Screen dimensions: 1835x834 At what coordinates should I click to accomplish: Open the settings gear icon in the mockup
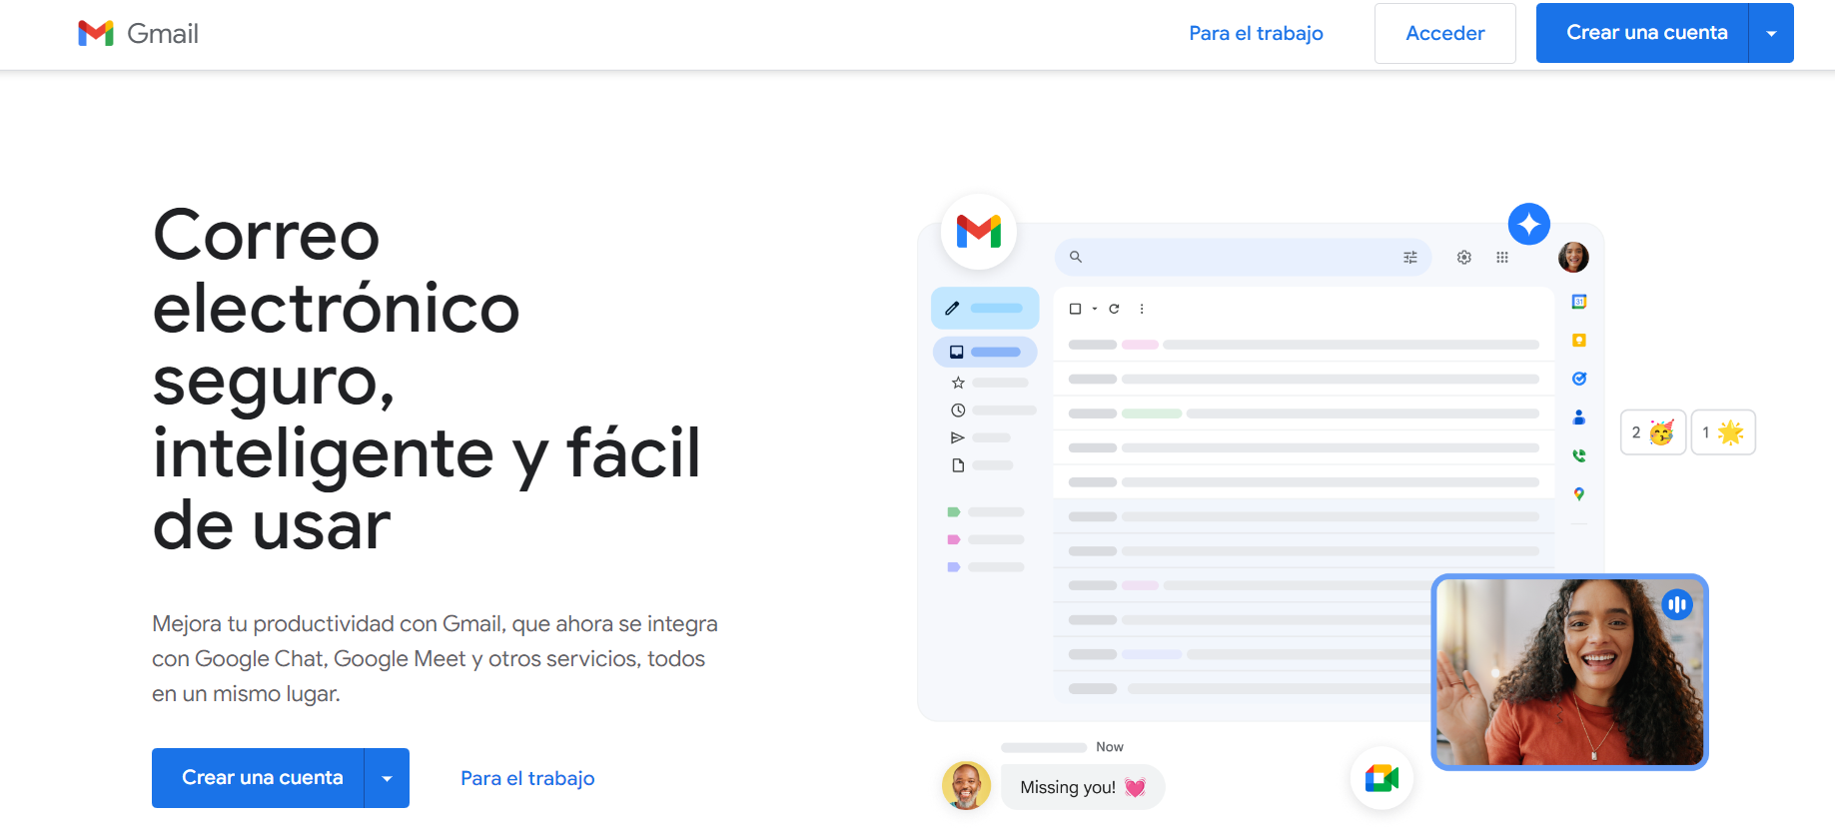(x=1463, y=257)
